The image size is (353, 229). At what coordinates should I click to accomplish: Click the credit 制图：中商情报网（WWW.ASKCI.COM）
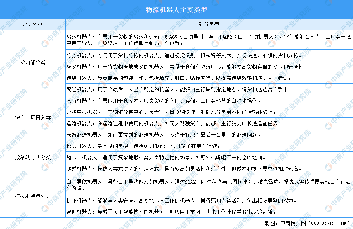click(308, 224)
